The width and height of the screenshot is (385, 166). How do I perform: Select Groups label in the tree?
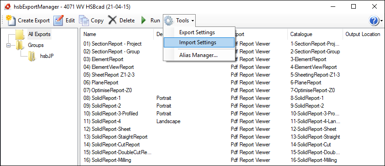(x=36, y=45)
